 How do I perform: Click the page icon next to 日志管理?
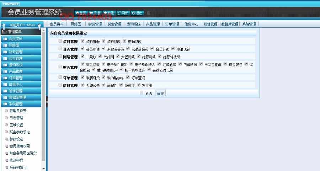(x=6, y=118)
